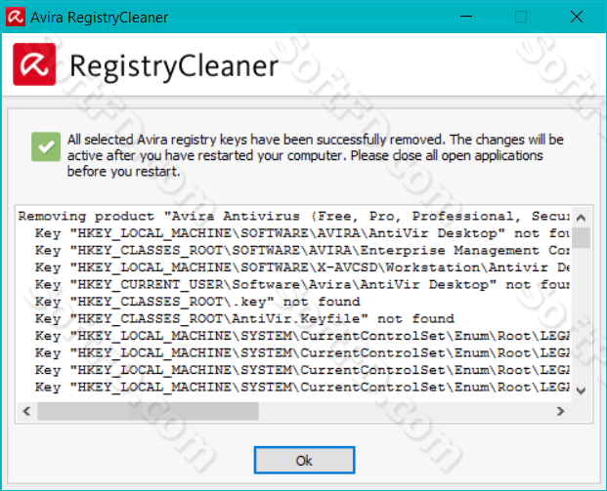The height and width of the screenshot is (491, 607).
Task: Select the "Removing product" log line
Action: point(294,216)
